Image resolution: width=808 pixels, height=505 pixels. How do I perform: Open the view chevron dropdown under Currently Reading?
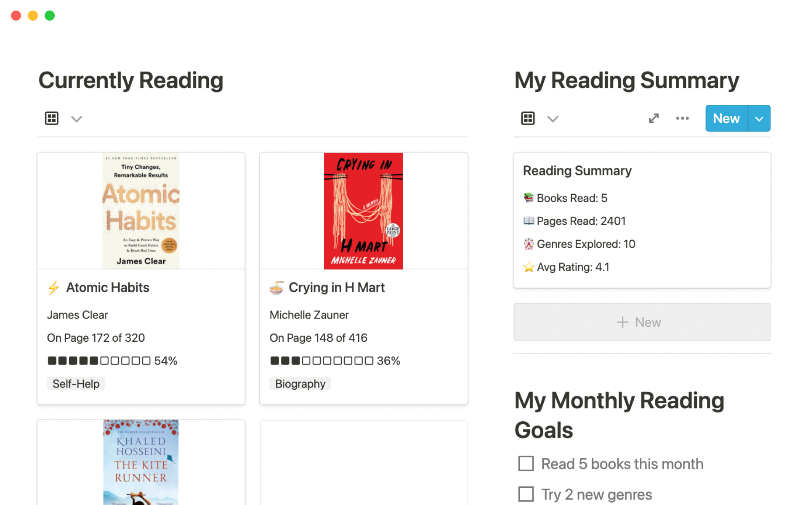point(76,119)
